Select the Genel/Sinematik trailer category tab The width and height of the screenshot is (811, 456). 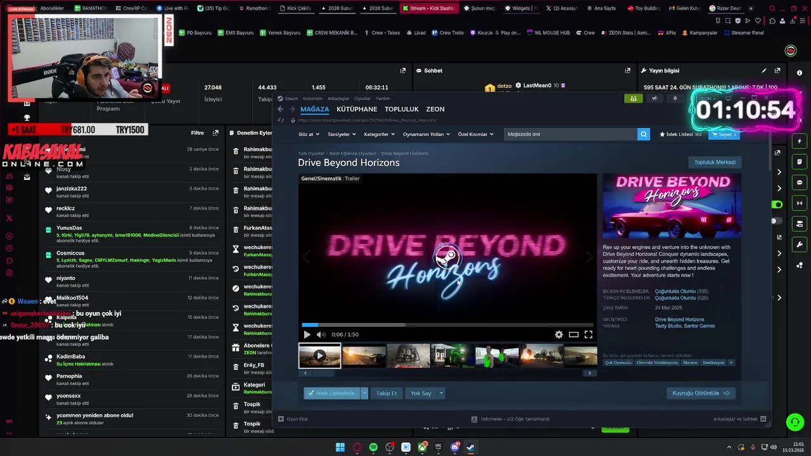point(321,179)
